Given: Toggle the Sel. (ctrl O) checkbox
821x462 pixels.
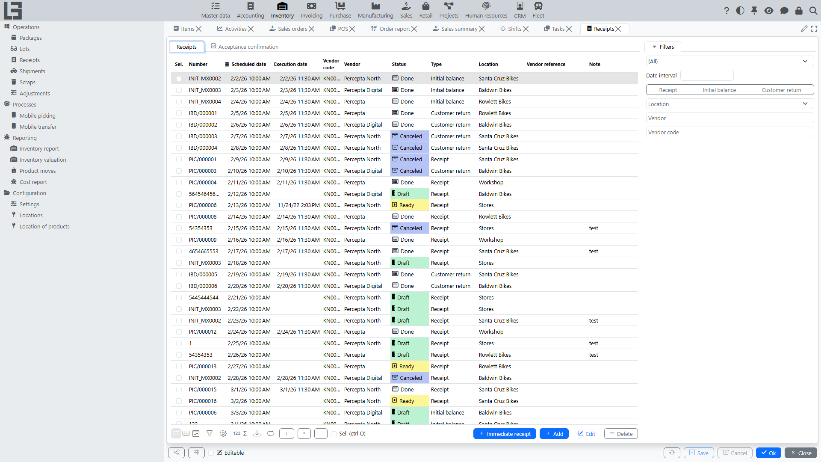Looking at the screenshot, I should (334, 434).
